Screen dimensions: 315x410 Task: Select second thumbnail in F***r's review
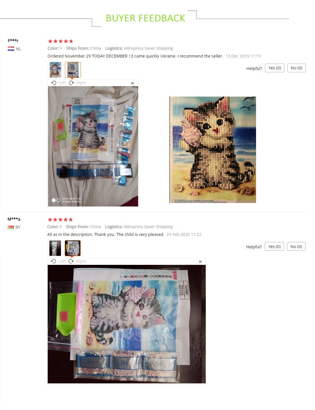[x=73, y=70]
